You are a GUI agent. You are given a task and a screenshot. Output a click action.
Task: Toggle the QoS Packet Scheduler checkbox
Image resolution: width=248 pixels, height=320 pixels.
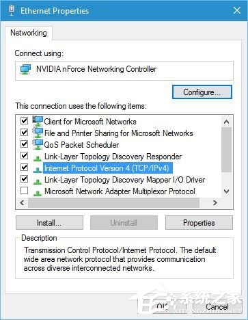[24, 144]
